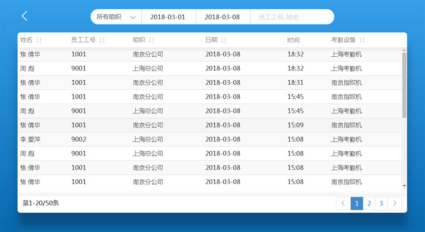Click the table's vertical scrollbar thumb
The width and height of the screenshot is (425, 232).
click(404, 85)
